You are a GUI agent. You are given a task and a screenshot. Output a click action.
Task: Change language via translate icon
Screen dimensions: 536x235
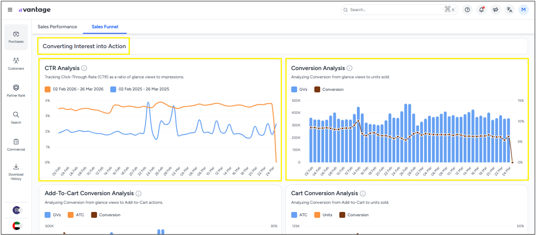pyautogui.click(x=509, y=10)
